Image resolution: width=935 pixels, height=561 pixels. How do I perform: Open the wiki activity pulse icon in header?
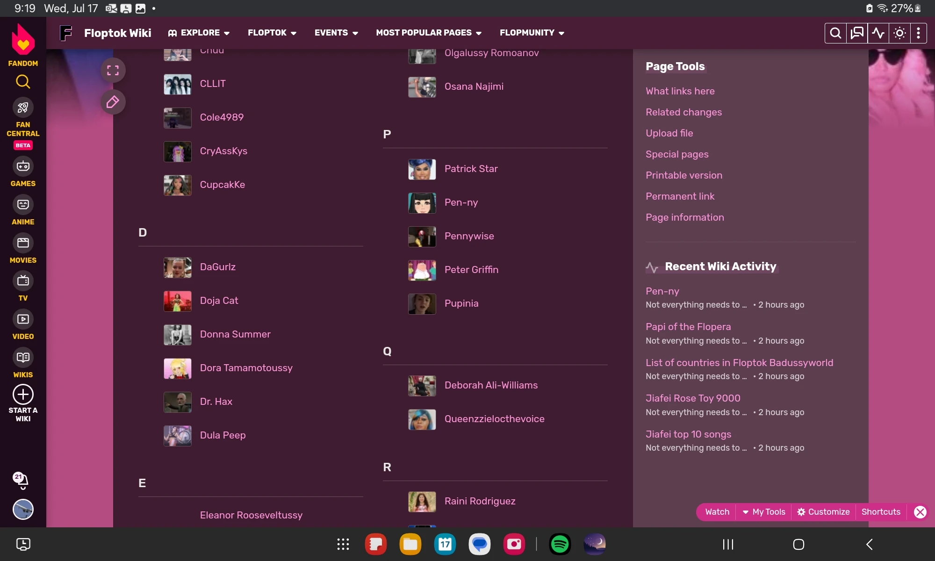(x=878, y=33)
